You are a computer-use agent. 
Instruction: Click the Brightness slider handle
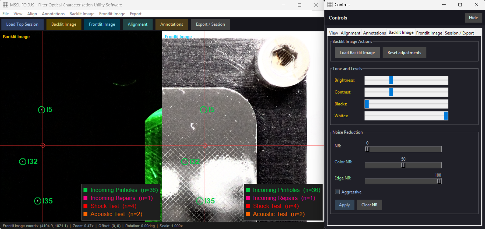391,80
